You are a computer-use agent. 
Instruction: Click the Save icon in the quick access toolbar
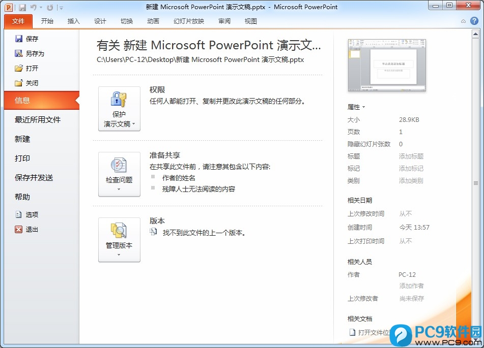pos(22,8)
